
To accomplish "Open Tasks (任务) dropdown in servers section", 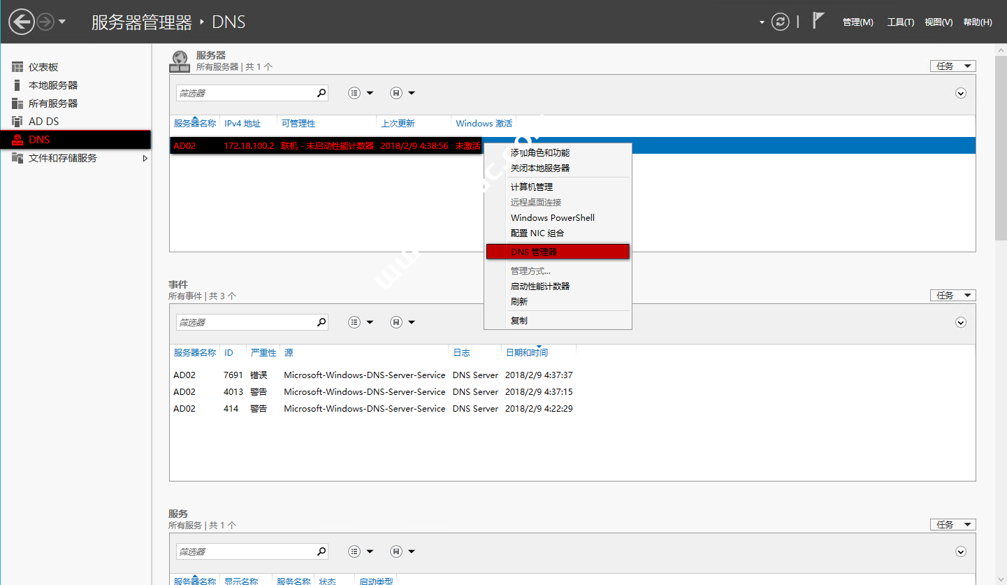I will 952,66.
